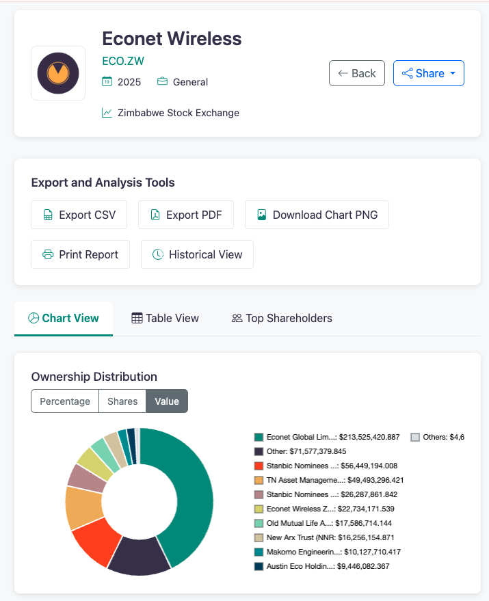Select the Percentage display mode
This screenshot has height=601, width=489.
[65, 401]
